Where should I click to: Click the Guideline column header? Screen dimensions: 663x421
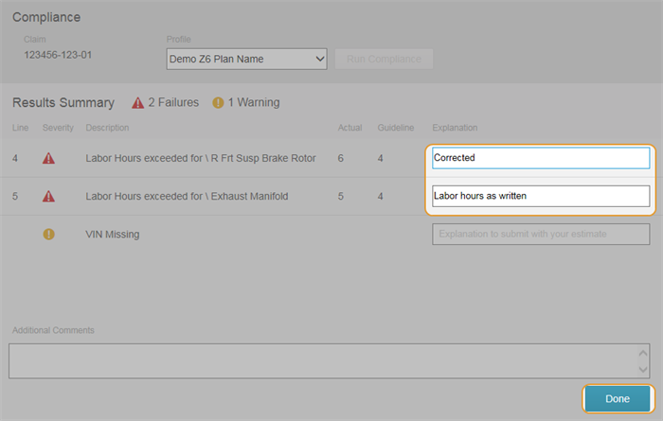396,128
